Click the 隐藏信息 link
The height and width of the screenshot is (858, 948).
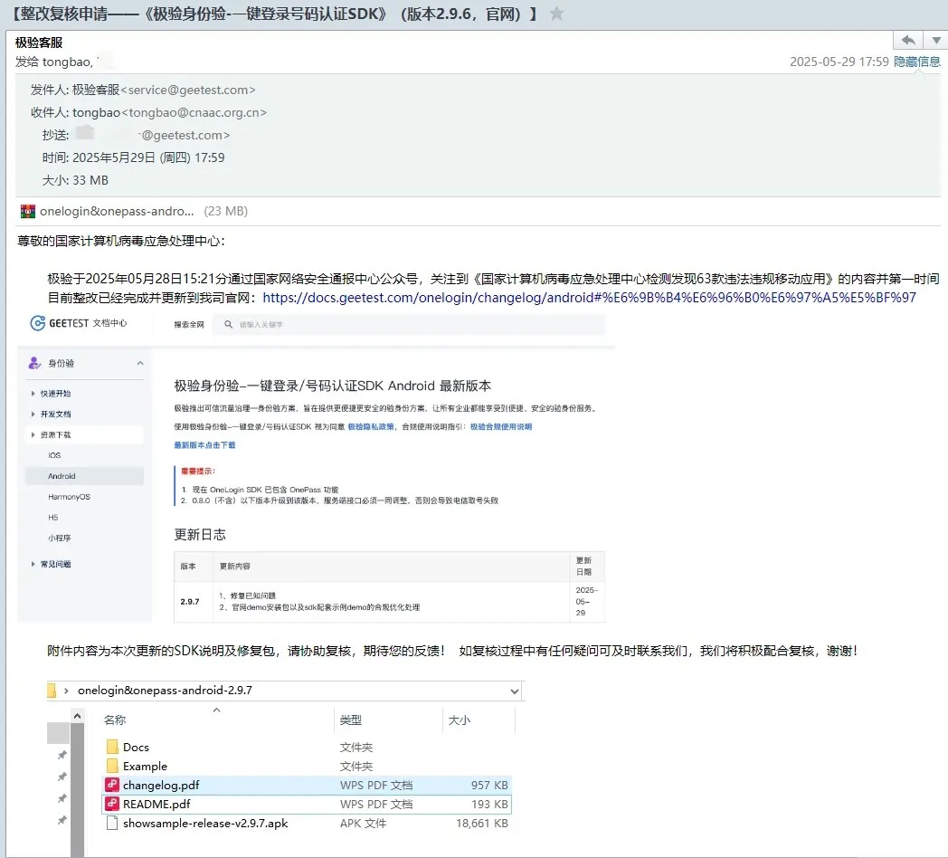click(x=916, y=62)
